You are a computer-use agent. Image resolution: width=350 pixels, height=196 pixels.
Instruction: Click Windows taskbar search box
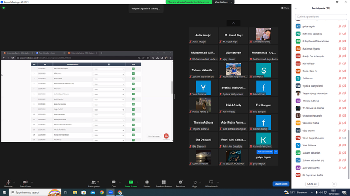point(35,192)
